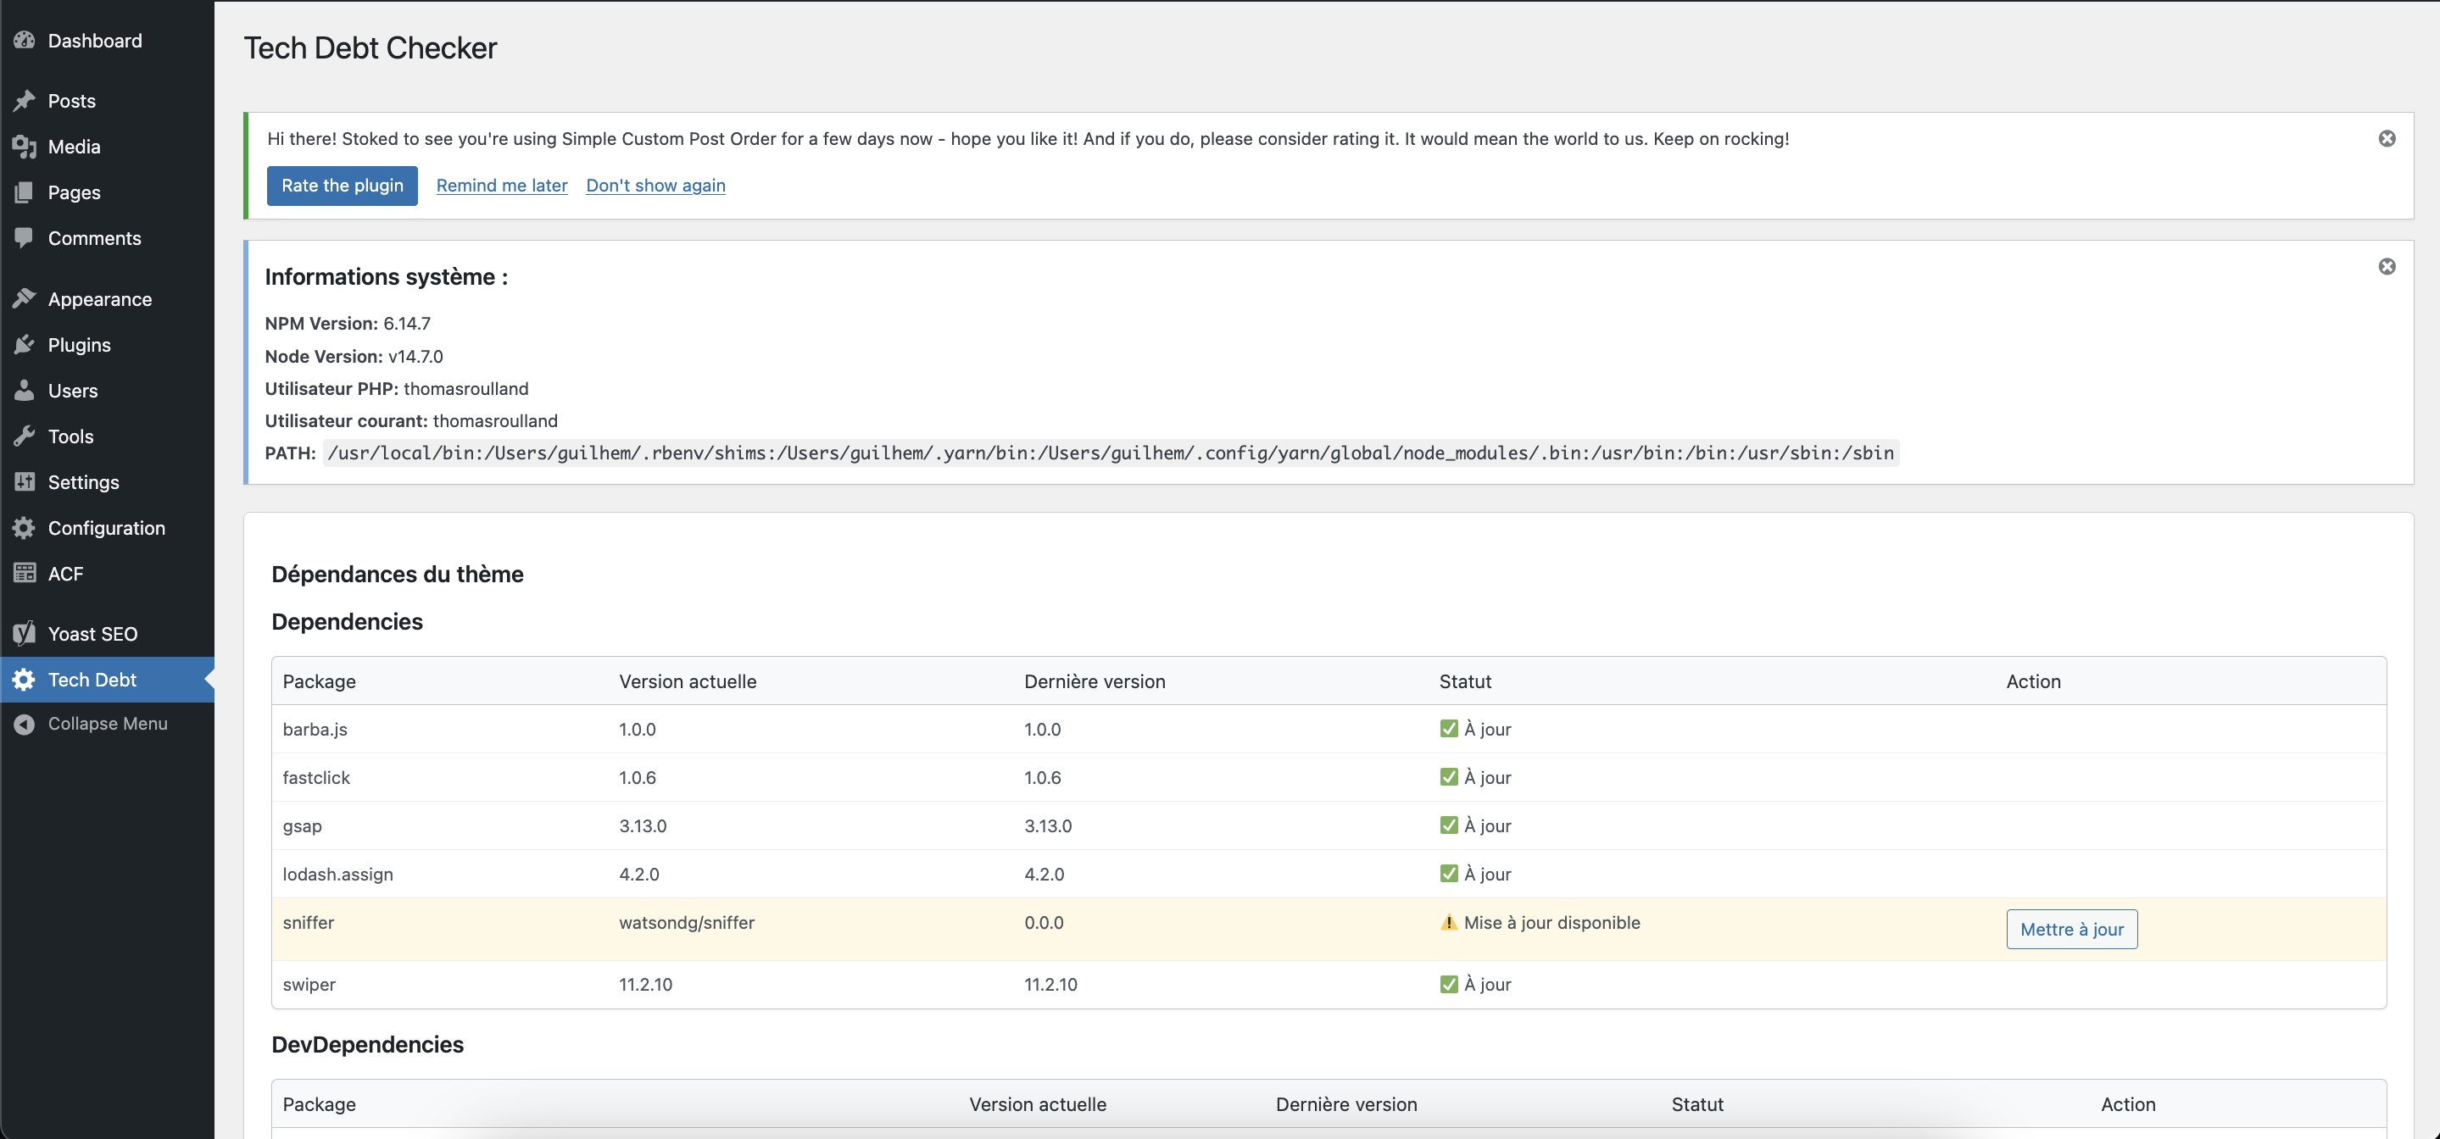This screenshot has width=2440, height=1139.
Task: Click the Pages icon in sidebar
Action: tap(25, 192)
